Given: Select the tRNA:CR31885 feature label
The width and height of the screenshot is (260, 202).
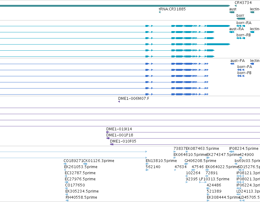Looking at the screenshot, I should pos(172,9).
